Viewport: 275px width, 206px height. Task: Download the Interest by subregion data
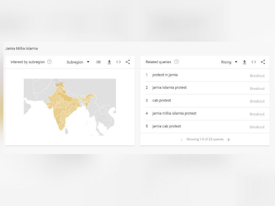(x=109, y=62)
